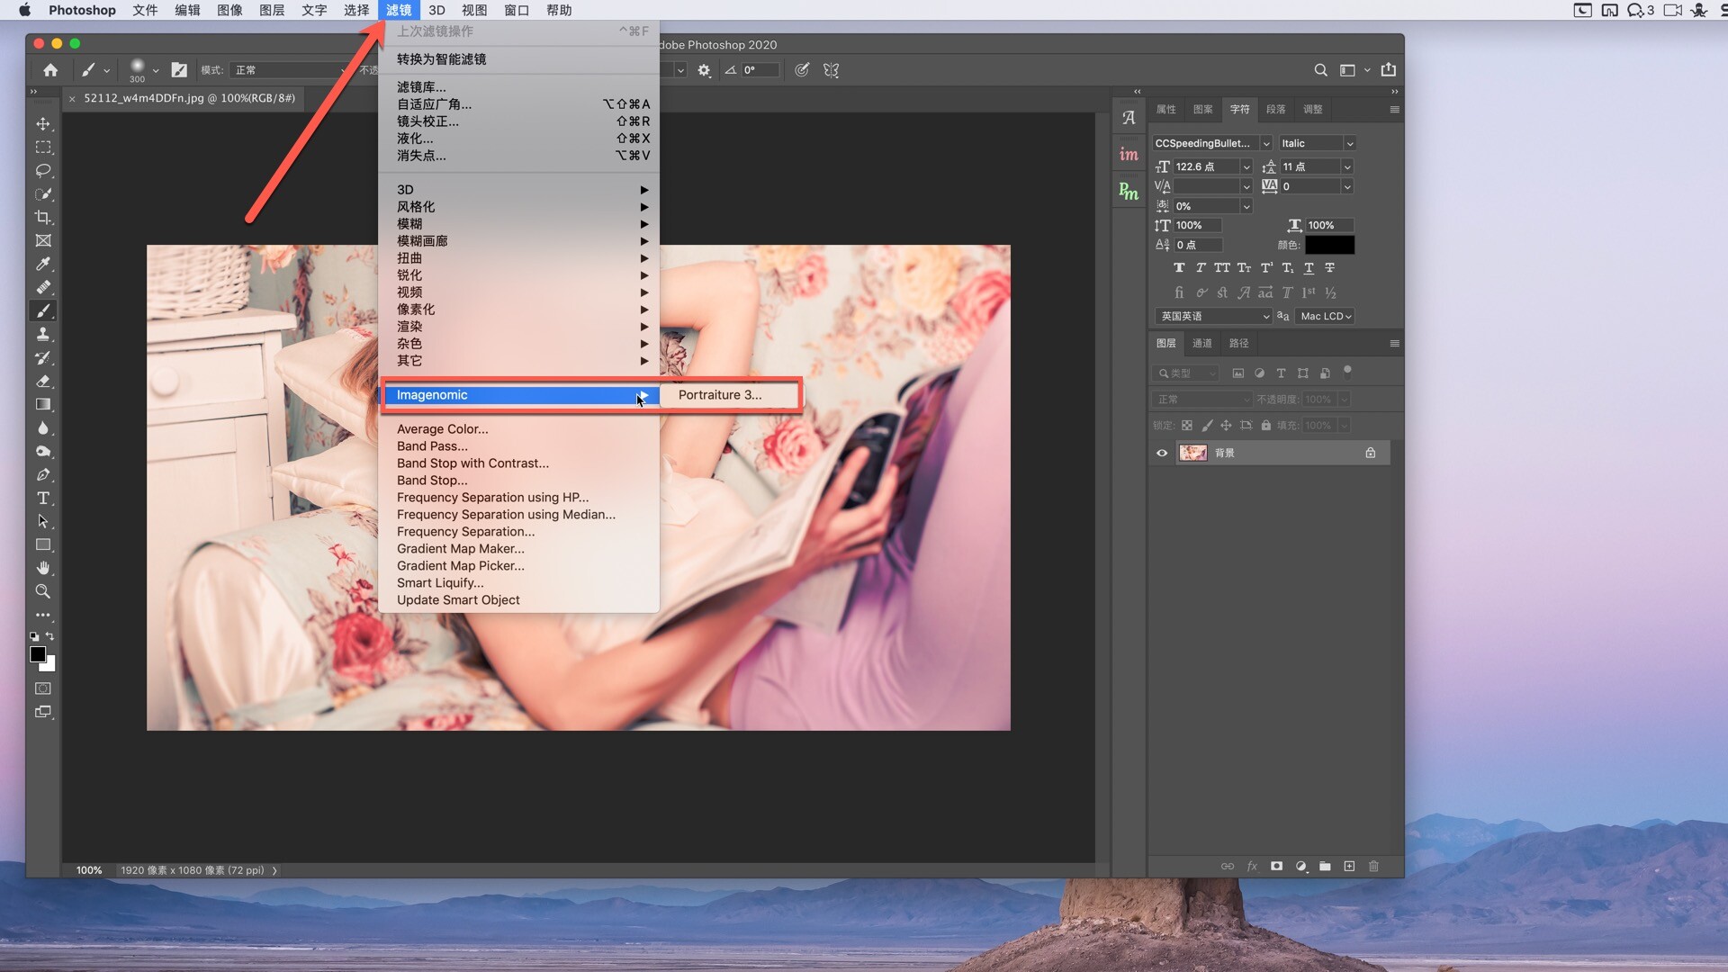Select the Eyedropper tool

43,265
